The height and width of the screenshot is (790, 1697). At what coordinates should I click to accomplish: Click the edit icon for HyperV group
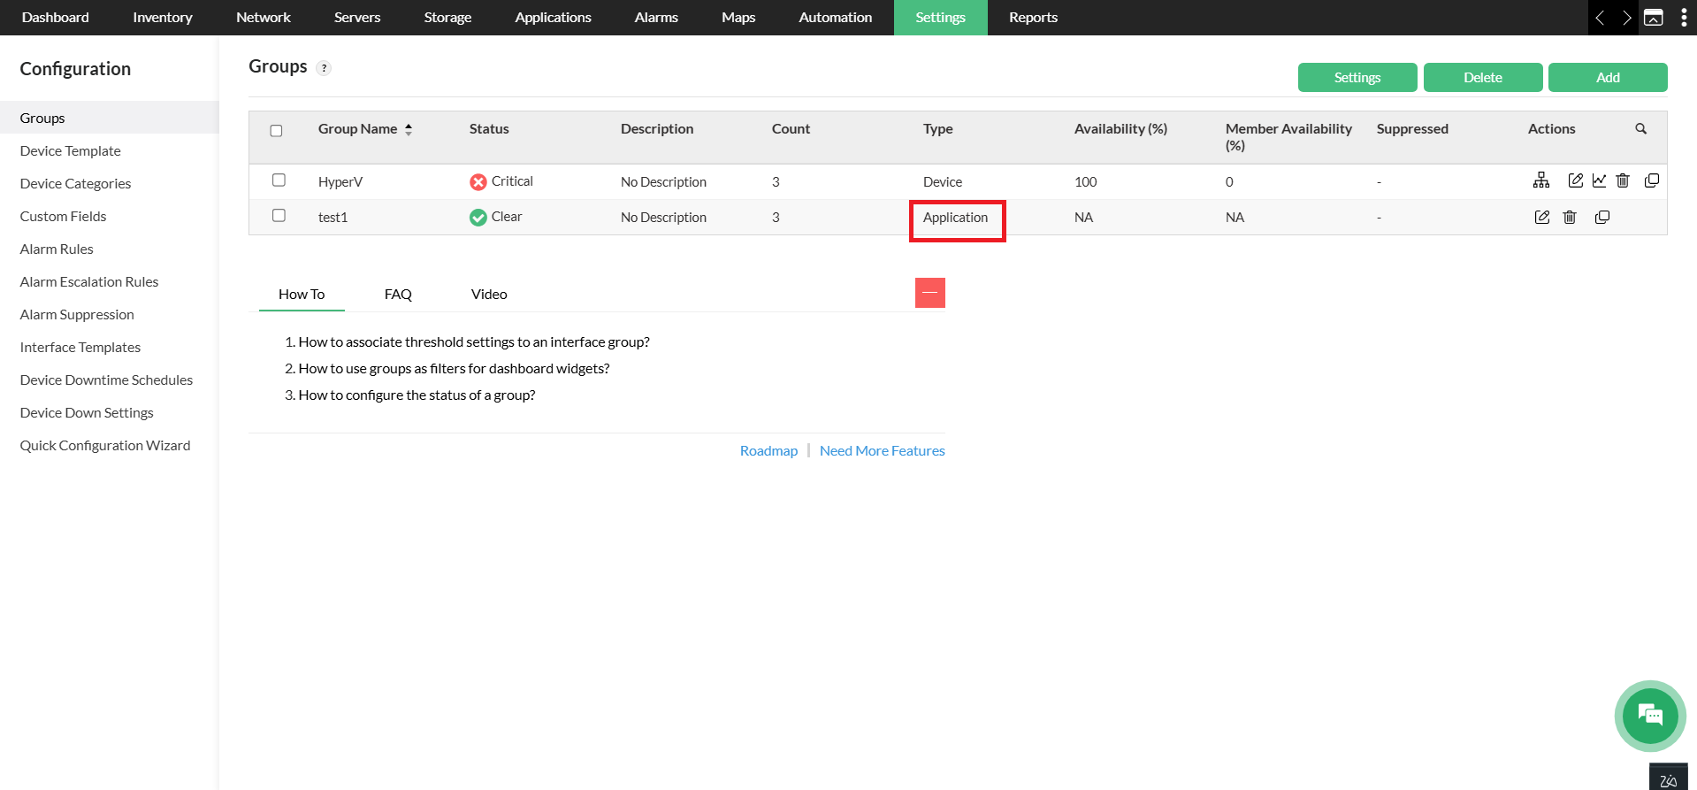point(1575,180)
